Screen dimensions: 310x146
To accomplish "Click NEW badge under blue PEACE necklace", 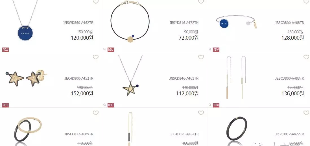I will [x=6, y=50].
